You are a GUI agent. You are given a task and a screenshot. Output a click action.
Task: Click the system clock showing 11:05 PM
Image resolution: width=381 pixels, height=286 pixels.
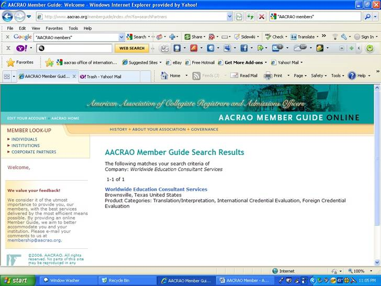point(367,280)
